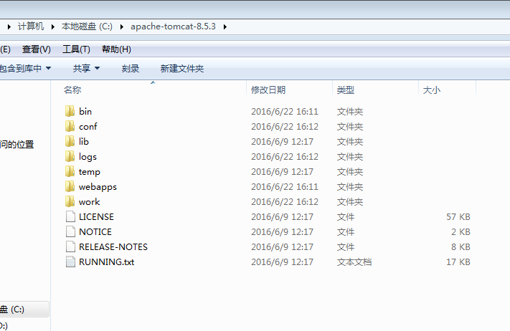Expand the arrow after 本地磁盘 (C:) in breadcrumb
This screenshot has height=331, width=510.
pyautogui.click(x=122, y=27)
